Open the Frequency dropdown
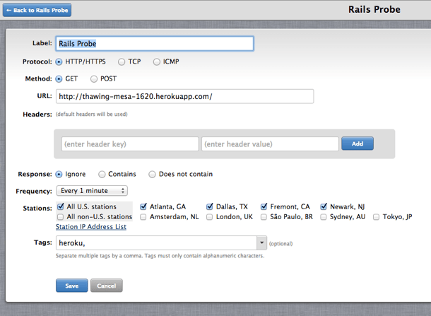The image size is (431, 316). click(x=92, y=191)
